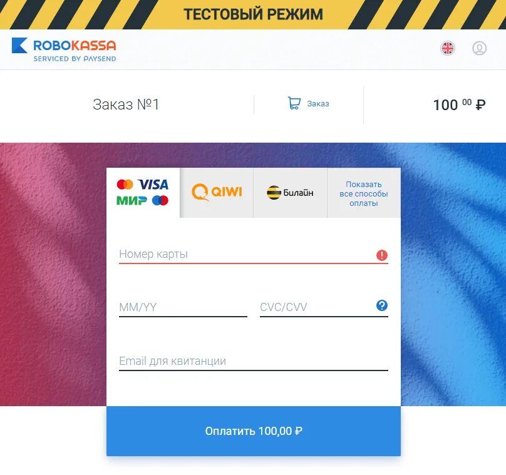Open the CVC/CVV help question icon
Viewport: 506px width, 475px height.
[x=382, y=305]
